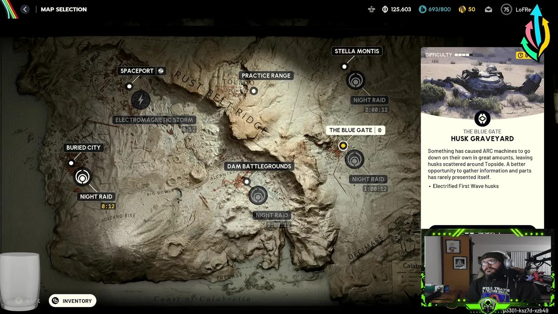558x314 pixels.
Task: Click the Difficulty pip meter
Action: (x=463, y=55)
